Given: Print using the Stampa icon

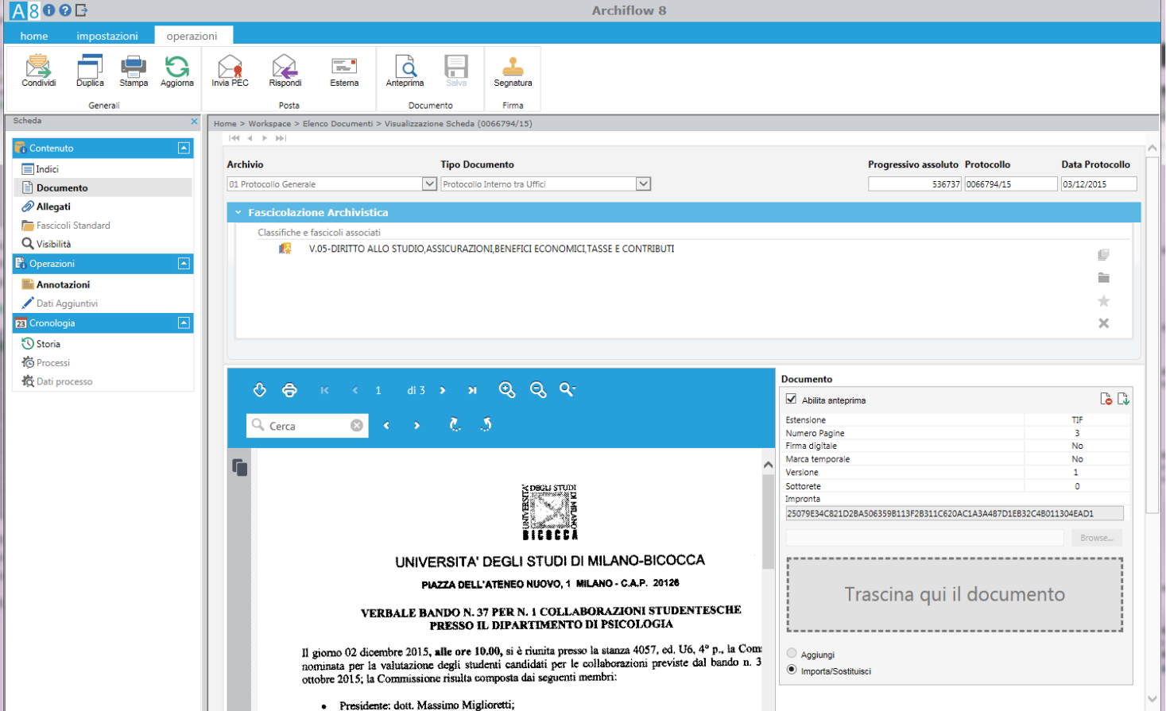Looking at the screenshot, I should pos(133,67).
